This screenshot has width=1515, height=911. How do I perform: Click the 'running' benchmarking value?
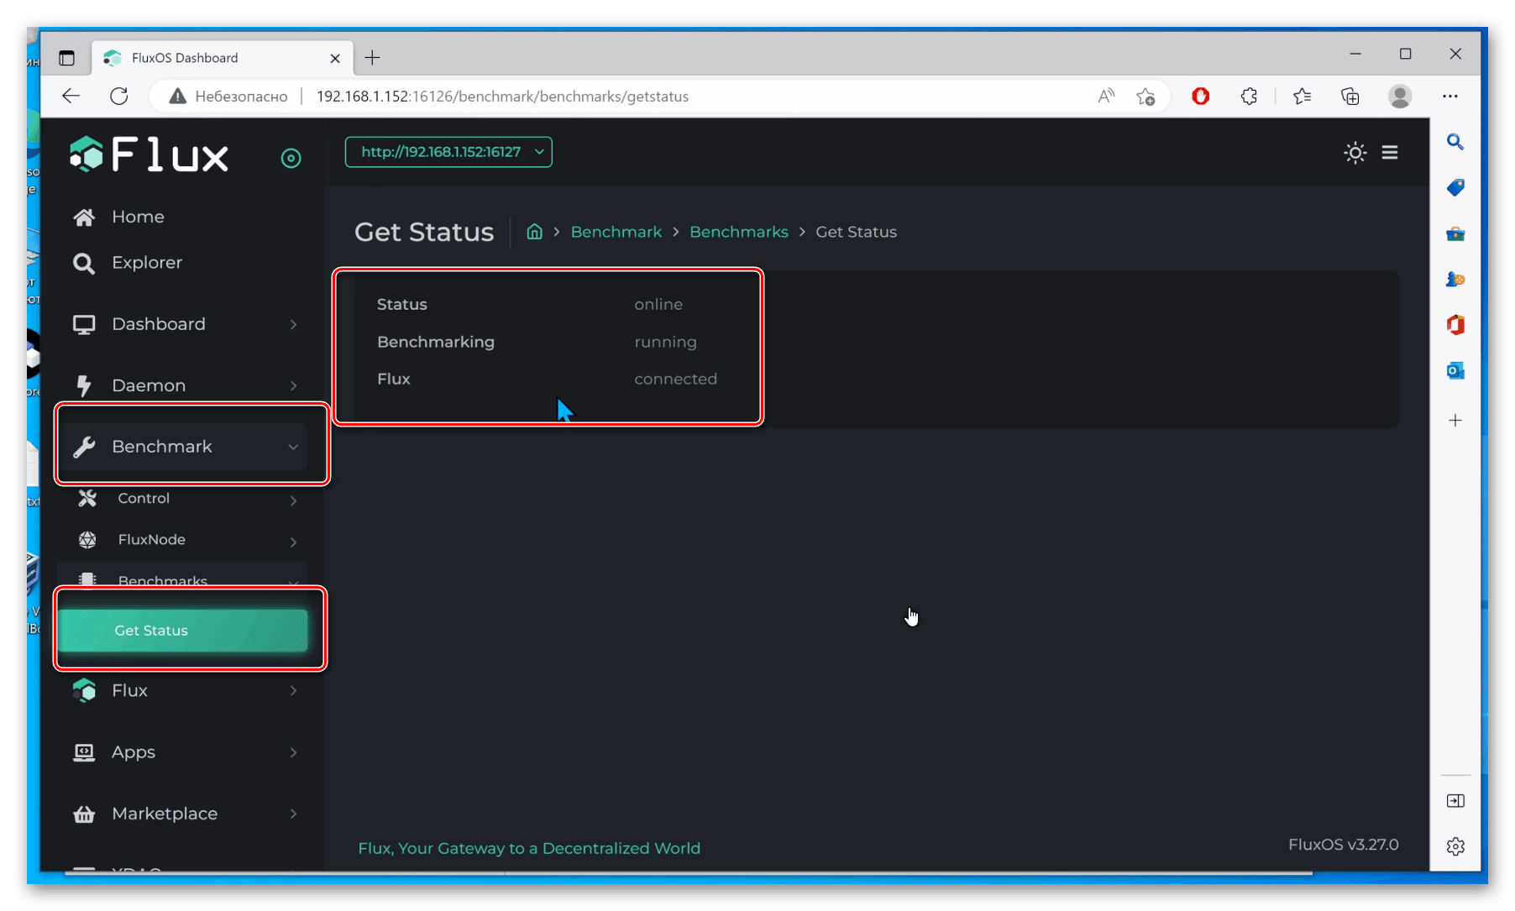[666, 343]
